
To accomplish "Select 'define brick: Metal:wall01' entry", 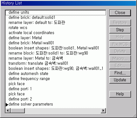I will point(56,43).
